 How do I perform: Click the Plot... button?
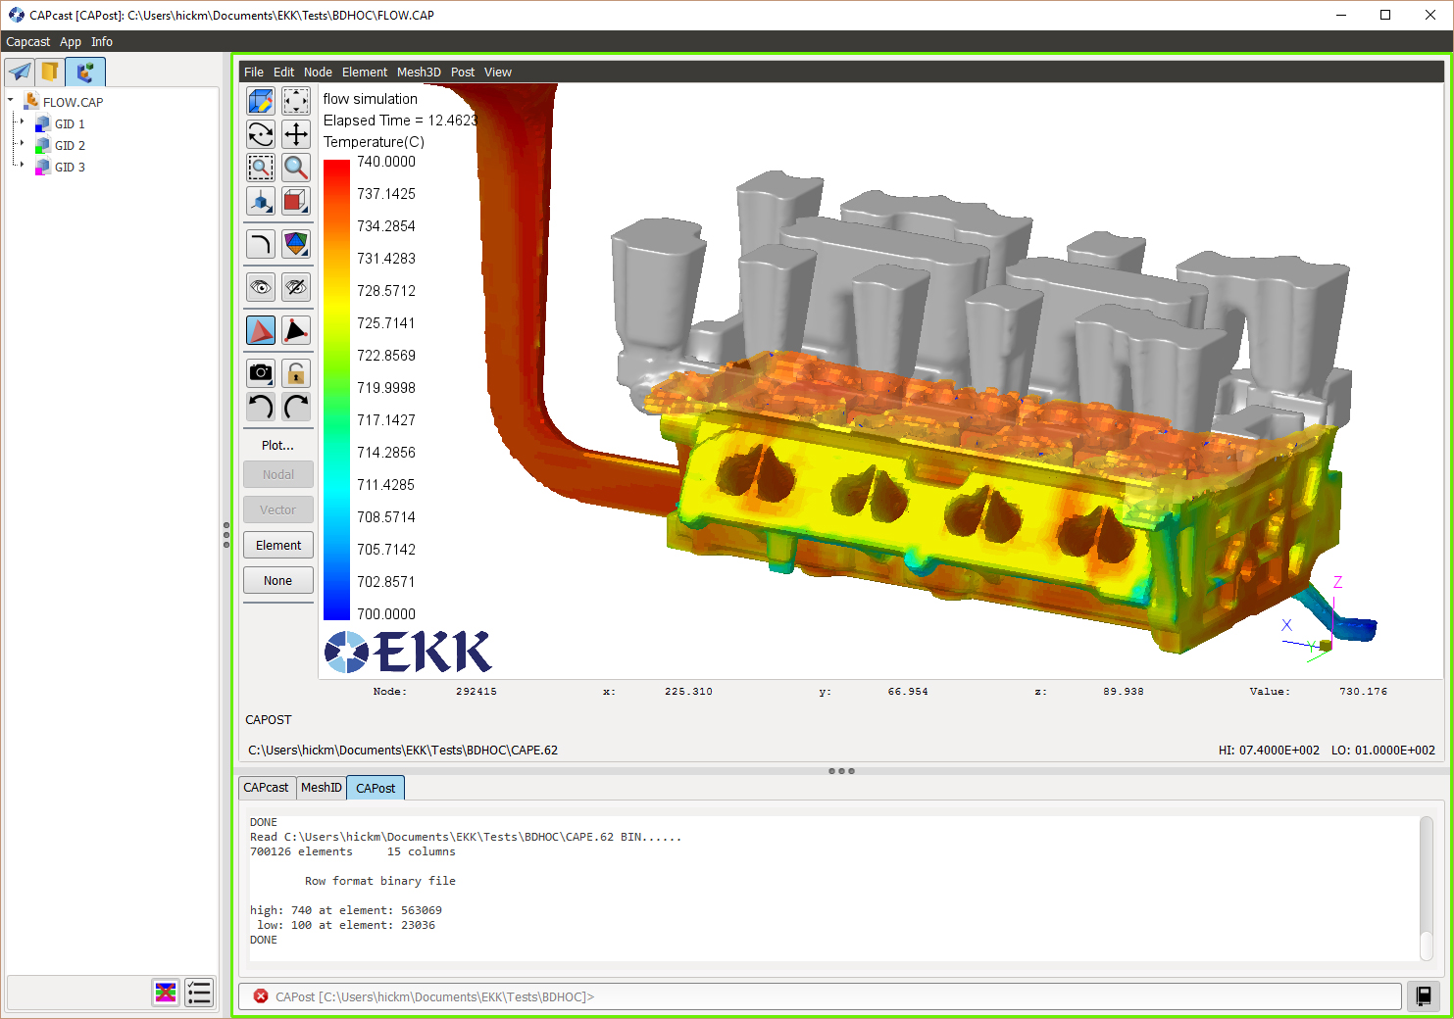[x=277, y=446]
